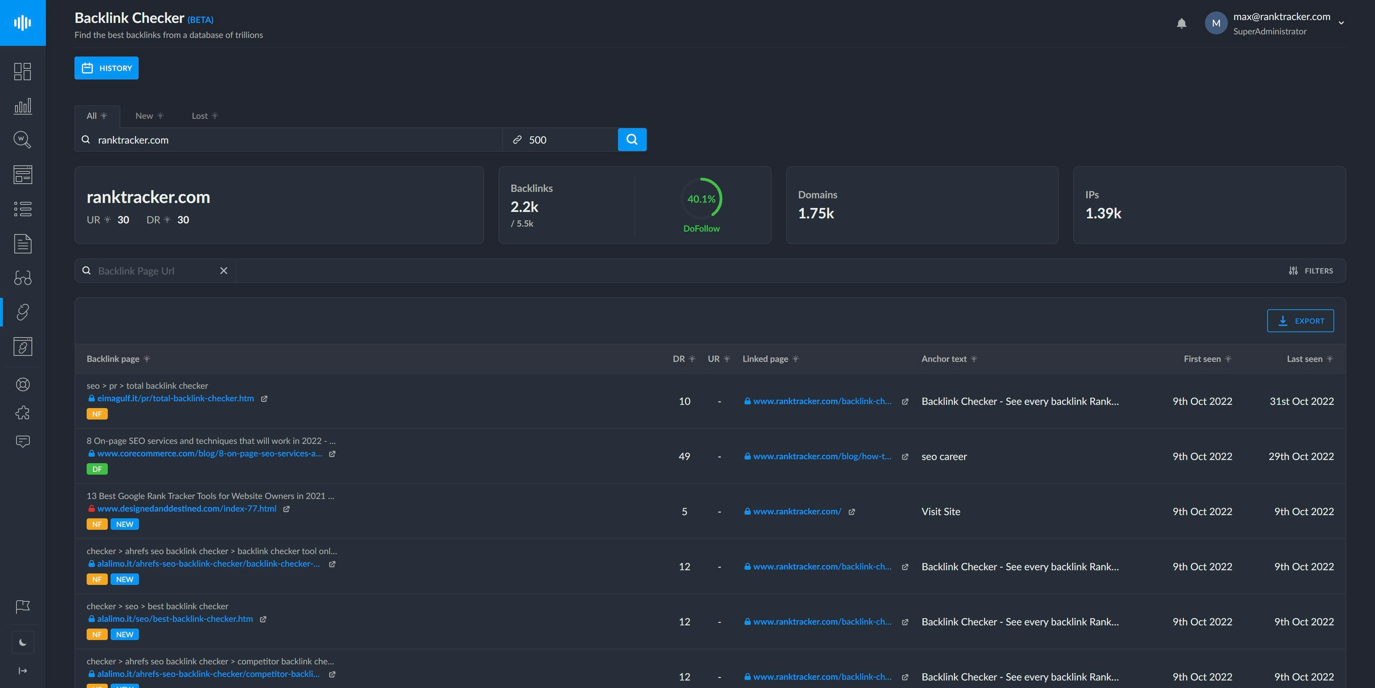
Task: Open external icon beside alalimo.it/seo link
Action: [x=263, y=619]
